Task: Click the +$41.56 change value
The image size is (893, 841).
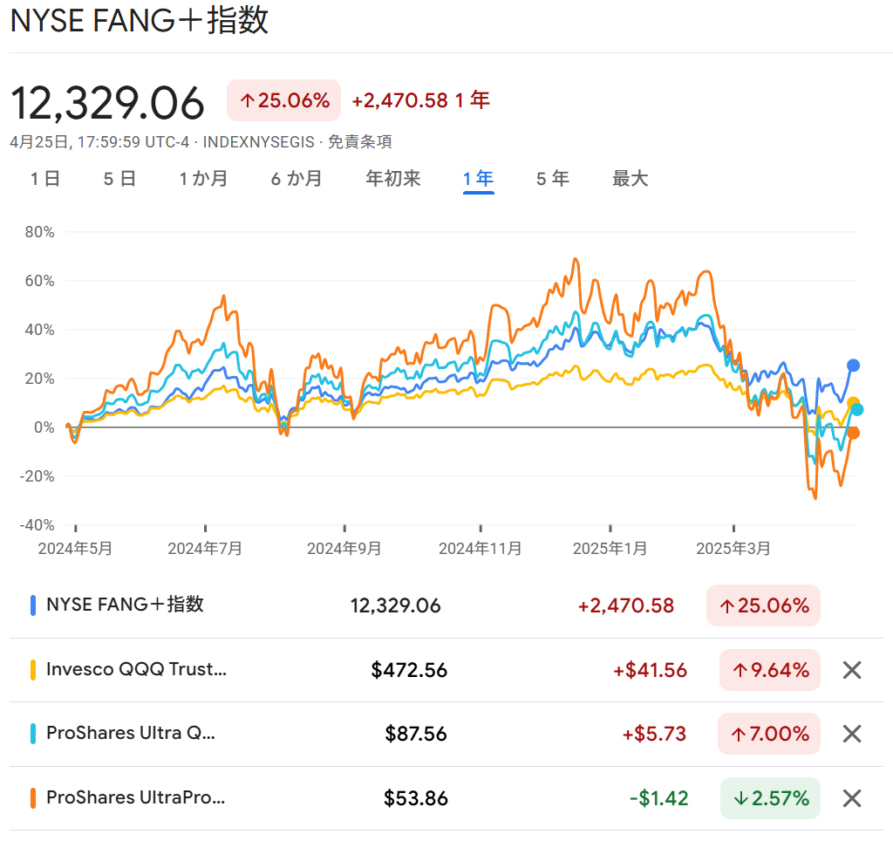Action: pos(650,670)
